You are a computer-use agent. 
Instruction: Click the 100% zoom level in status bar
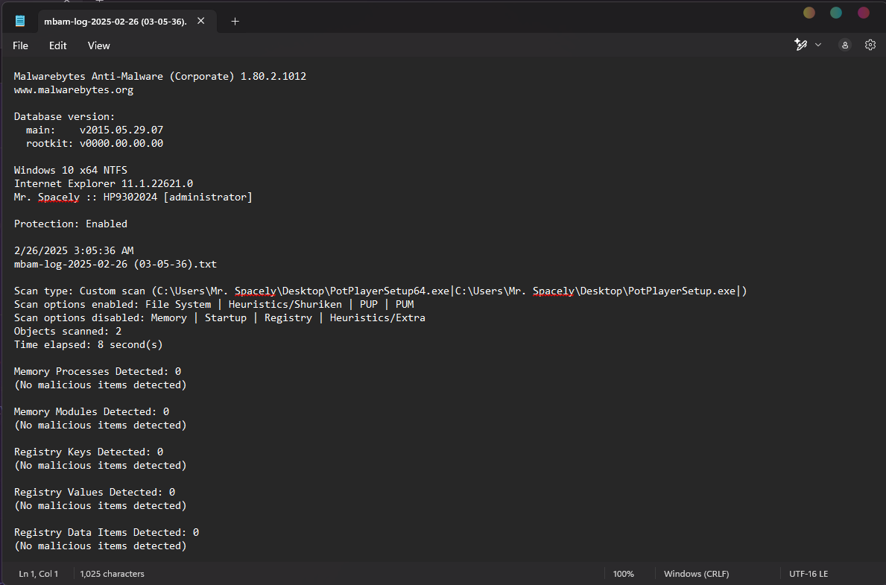pyautogui.click(x=623, y=574)
